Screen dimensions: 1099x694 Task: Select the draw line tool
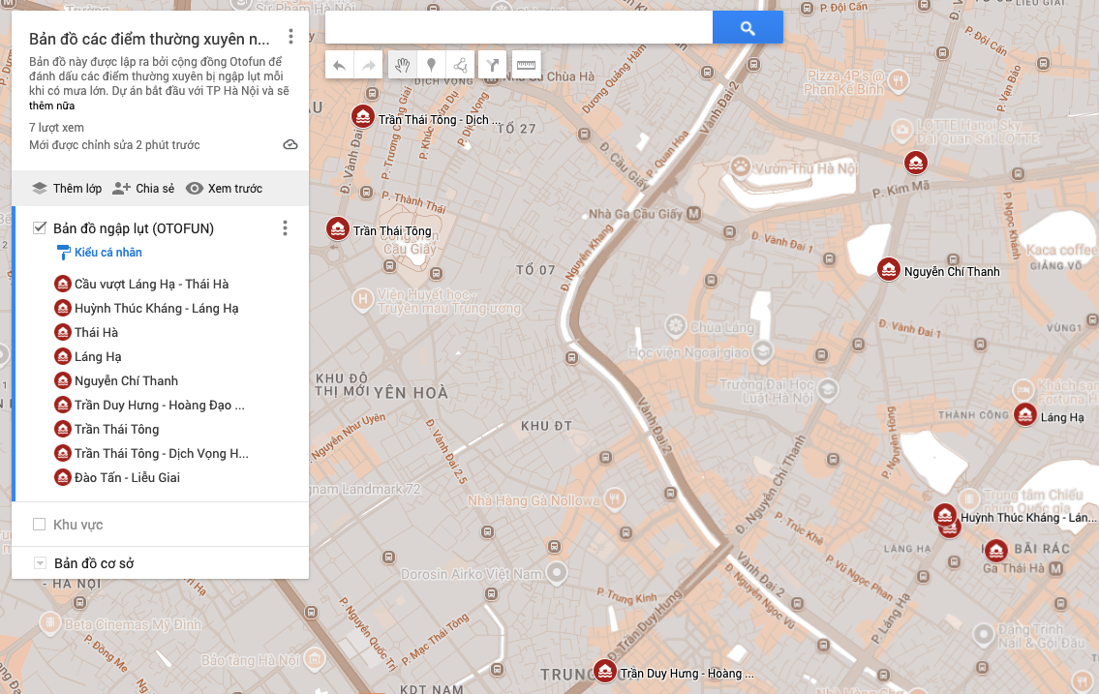(x=460, y=65)
